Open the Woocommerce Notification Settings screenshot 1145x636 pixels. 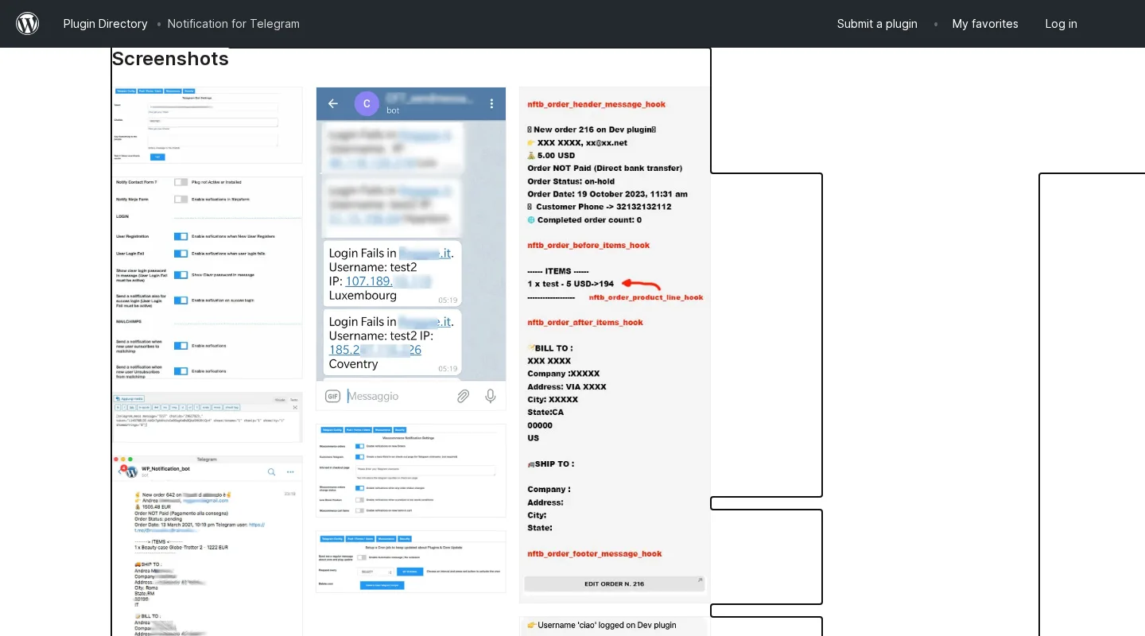coord(411,471)
